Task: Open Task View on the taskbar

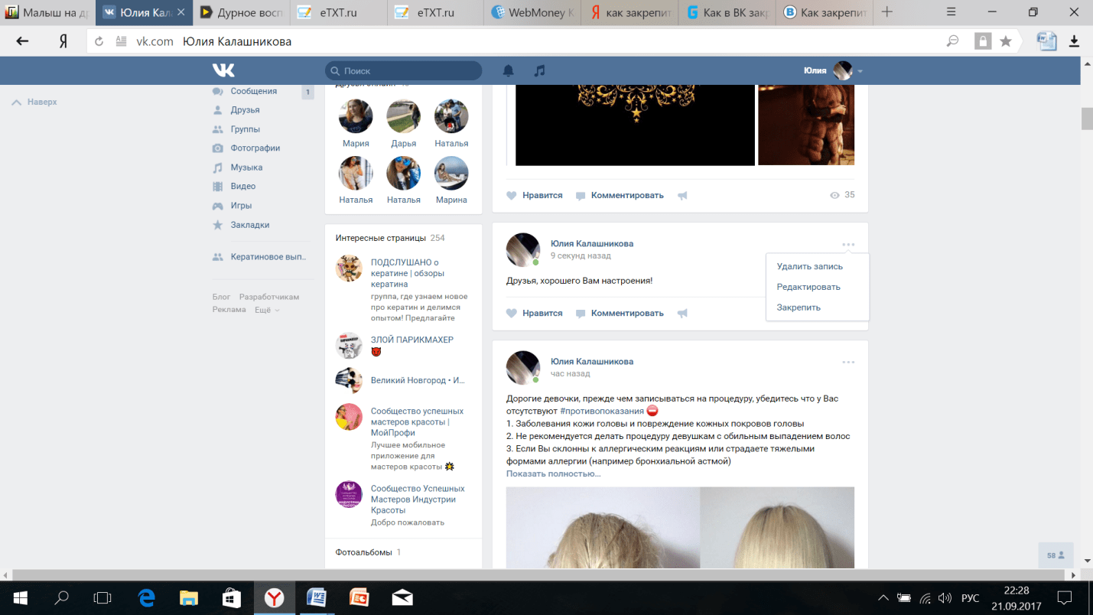Action: coord(102,597)
